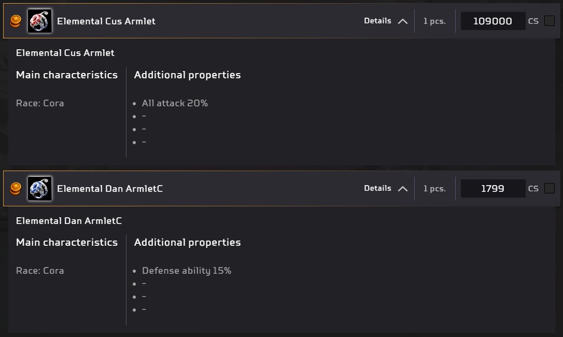563x337 pixels.
Task: Click the CS currency label next to 109000
Action: [x=533, y=21]
